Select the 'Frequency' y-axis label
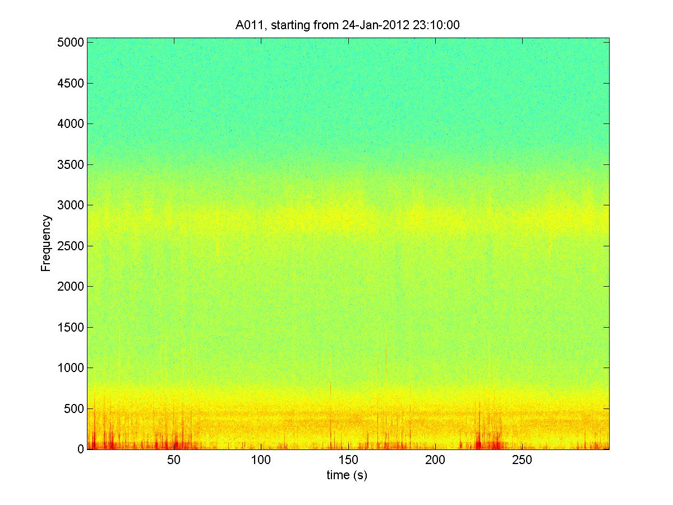 [x=46, y=244]
